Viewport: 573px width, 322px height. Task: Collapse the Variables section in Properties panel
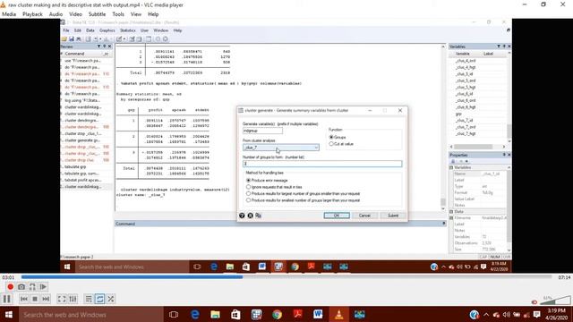click(451, 167)
